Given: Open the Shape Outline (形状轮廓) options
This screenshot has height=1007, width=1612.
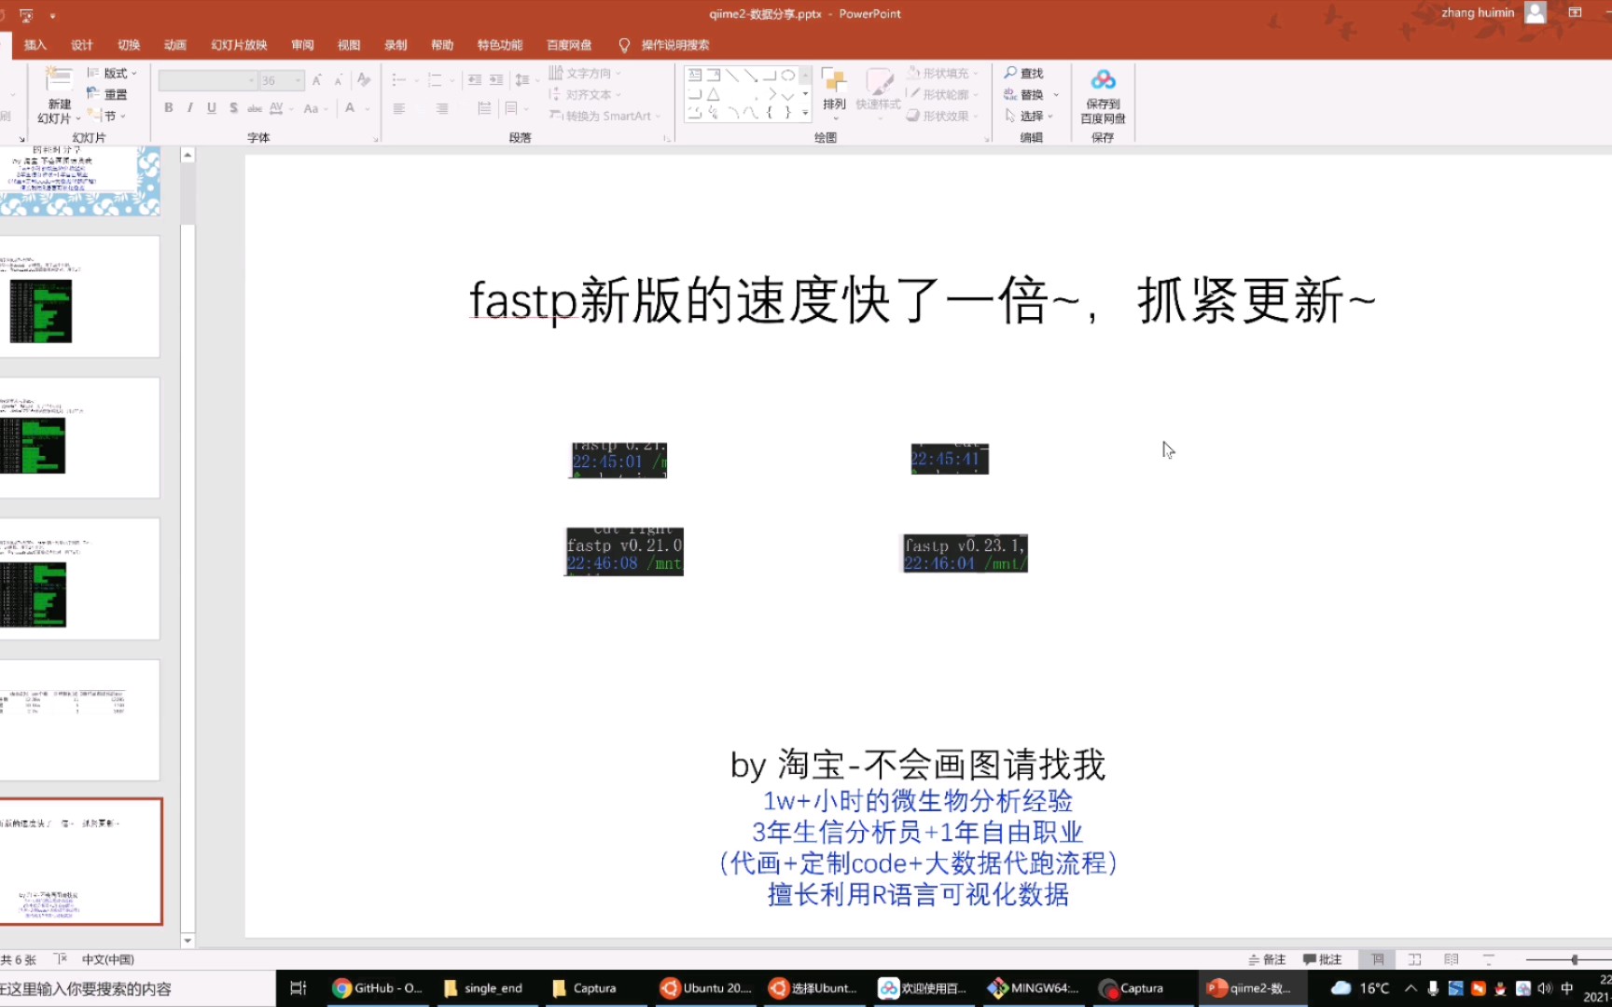Looking at the screenshot, I should [942, 94].
